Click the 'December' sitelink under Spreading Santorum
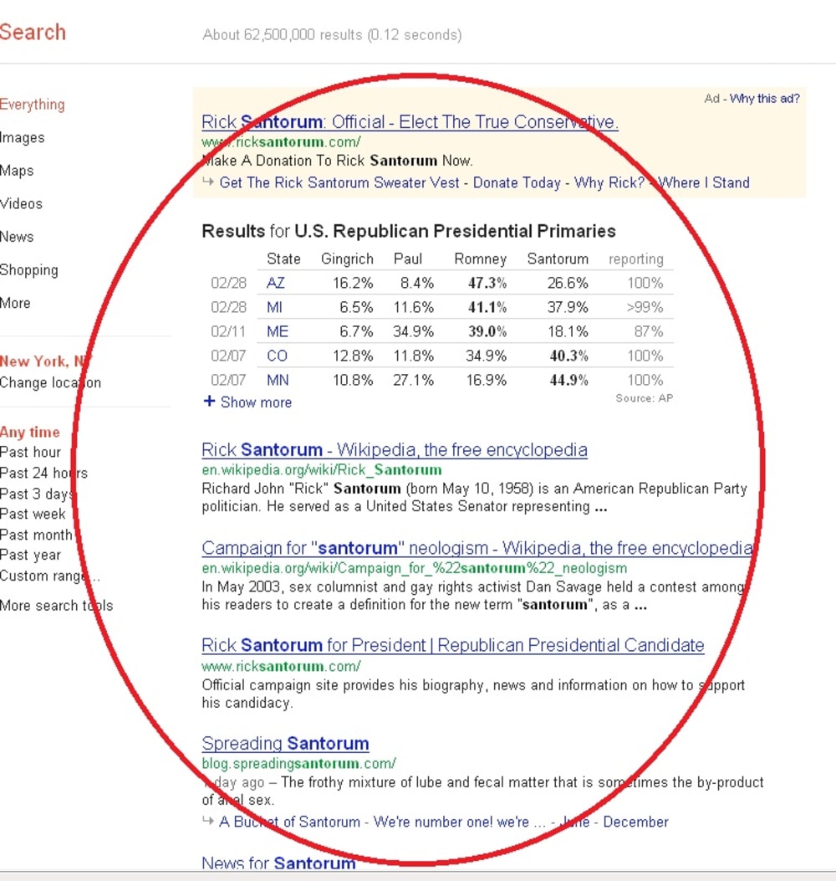This screenshot has height=881, width=836. [x=635, y=822]
